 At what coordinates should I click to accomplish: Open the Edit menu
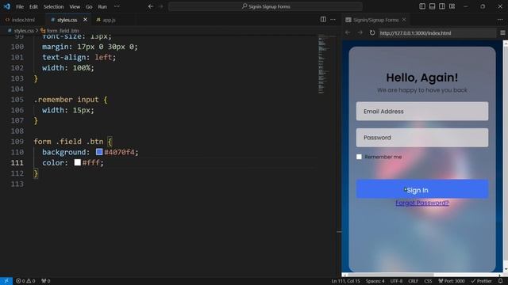[x=33, y=6]
